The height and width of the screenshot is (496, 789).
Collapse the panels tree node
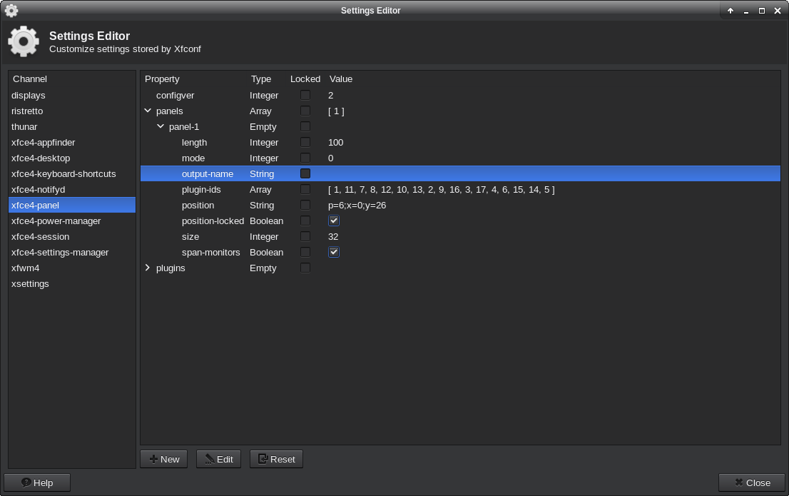148,111
